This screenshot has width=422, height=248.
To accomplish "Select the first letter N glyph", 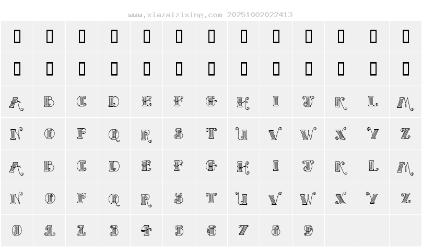I will [17, 134].
